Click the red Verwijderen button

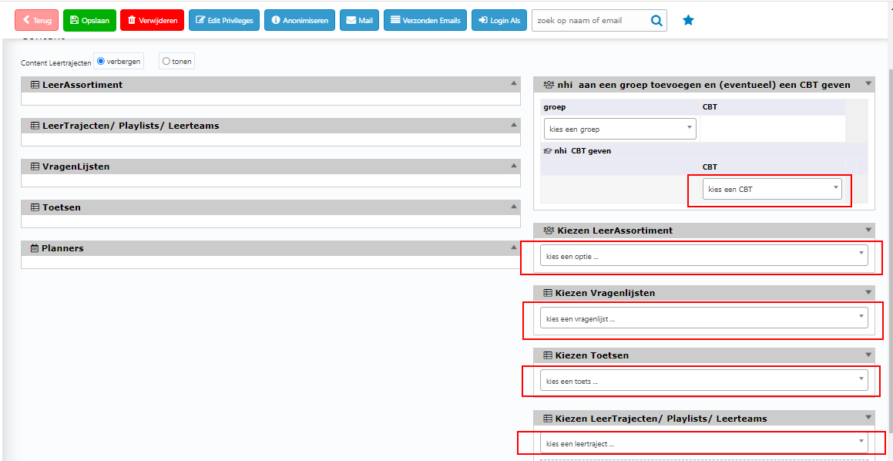152,21
